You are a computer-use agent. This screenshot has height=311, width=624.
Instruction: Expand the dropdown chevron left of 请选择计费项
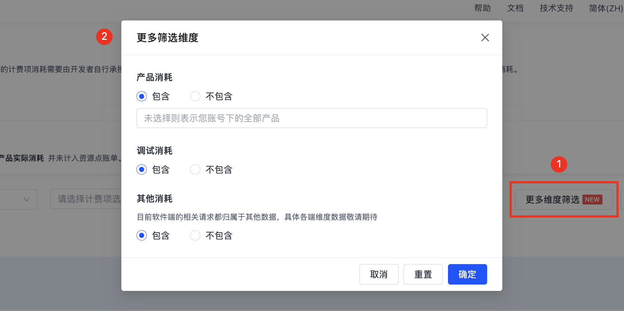pyautogui.click(x=26, y=199)
